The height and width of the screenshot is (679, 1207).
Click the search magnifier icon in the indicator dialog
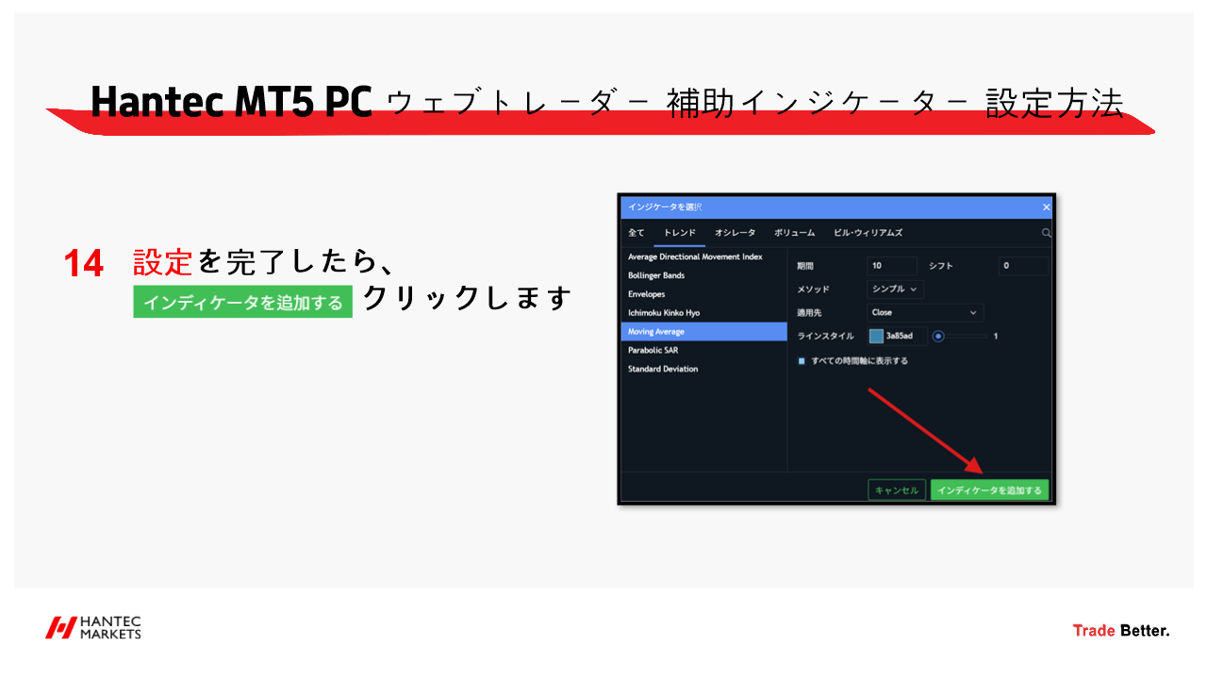1045,233
